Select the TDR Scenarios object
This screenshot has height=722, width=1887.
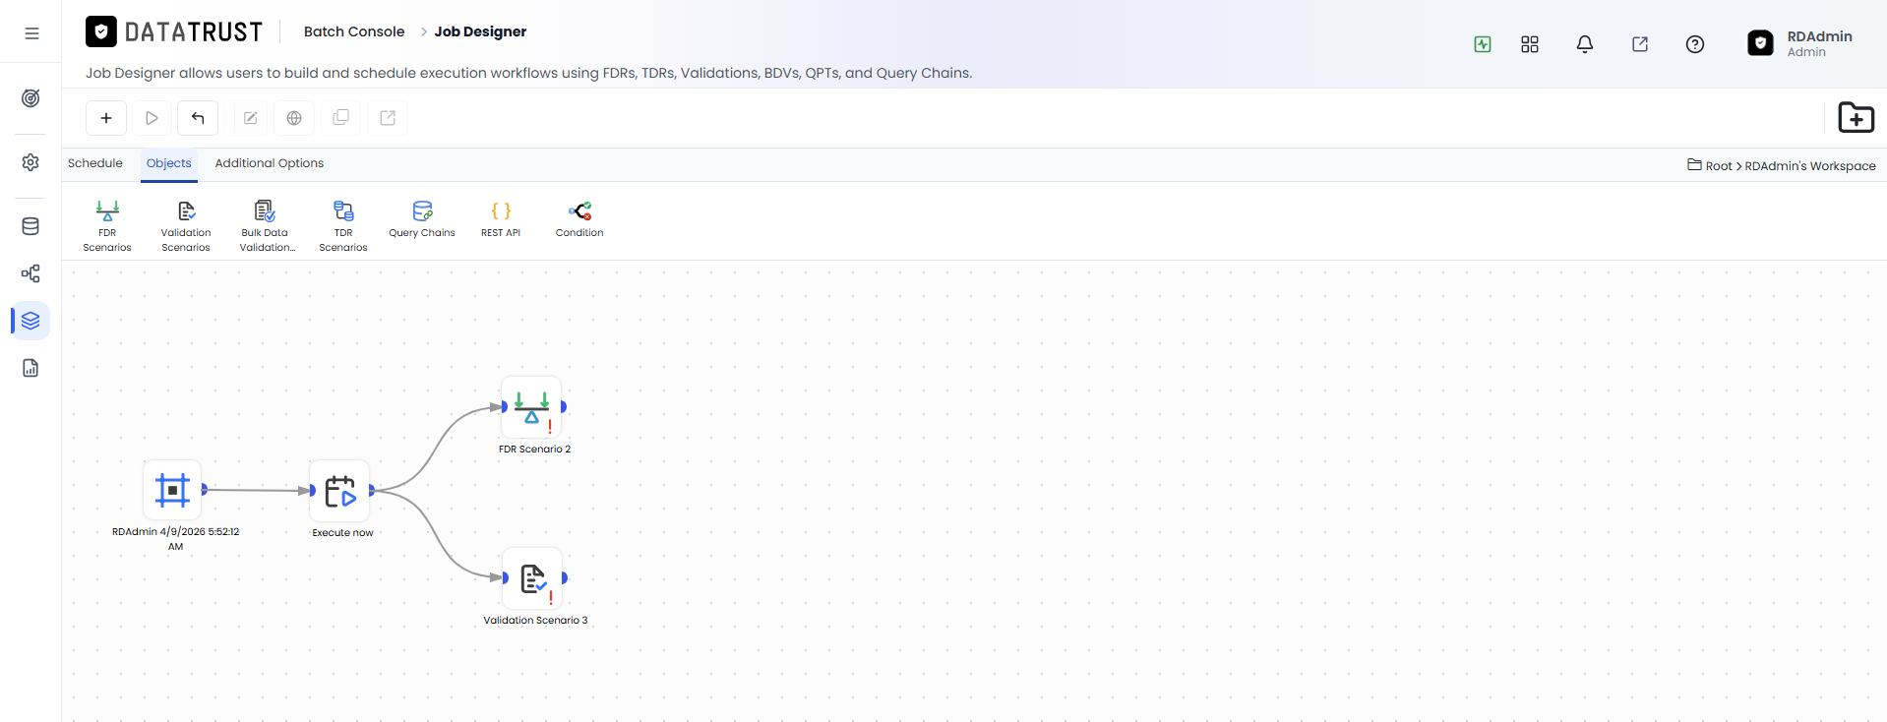tap(343, 226)
